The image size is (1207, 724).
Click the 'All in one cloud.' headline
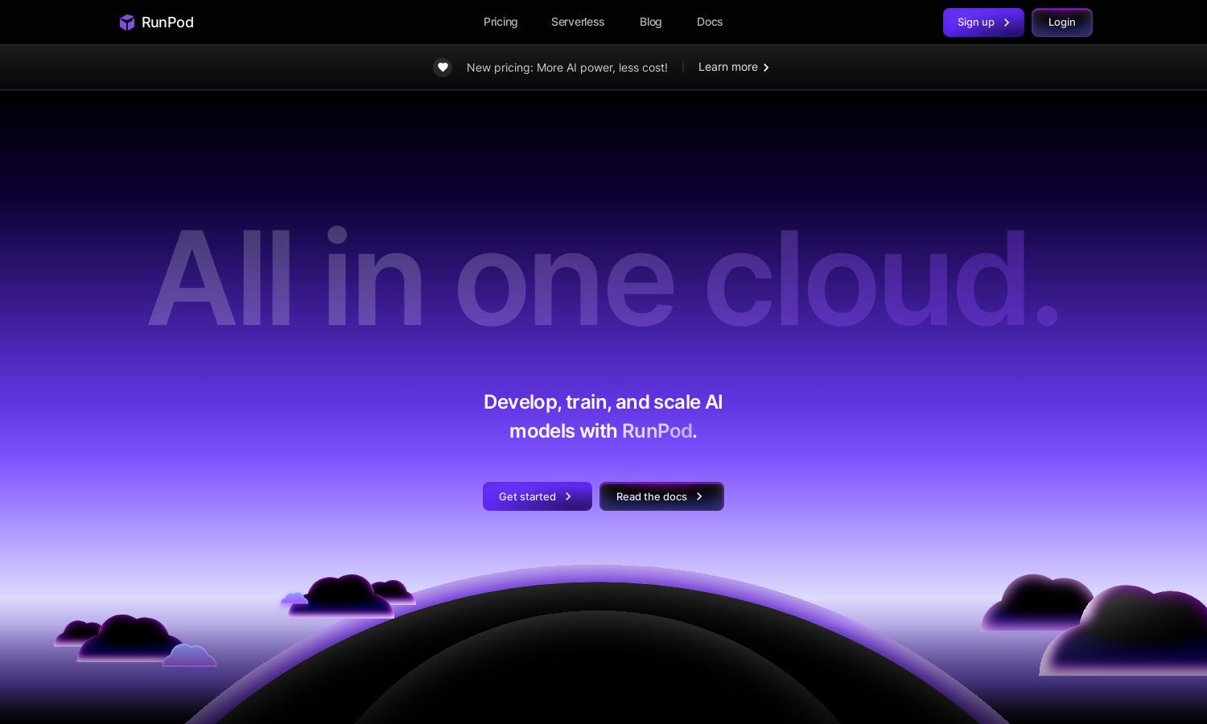point(603,278)
